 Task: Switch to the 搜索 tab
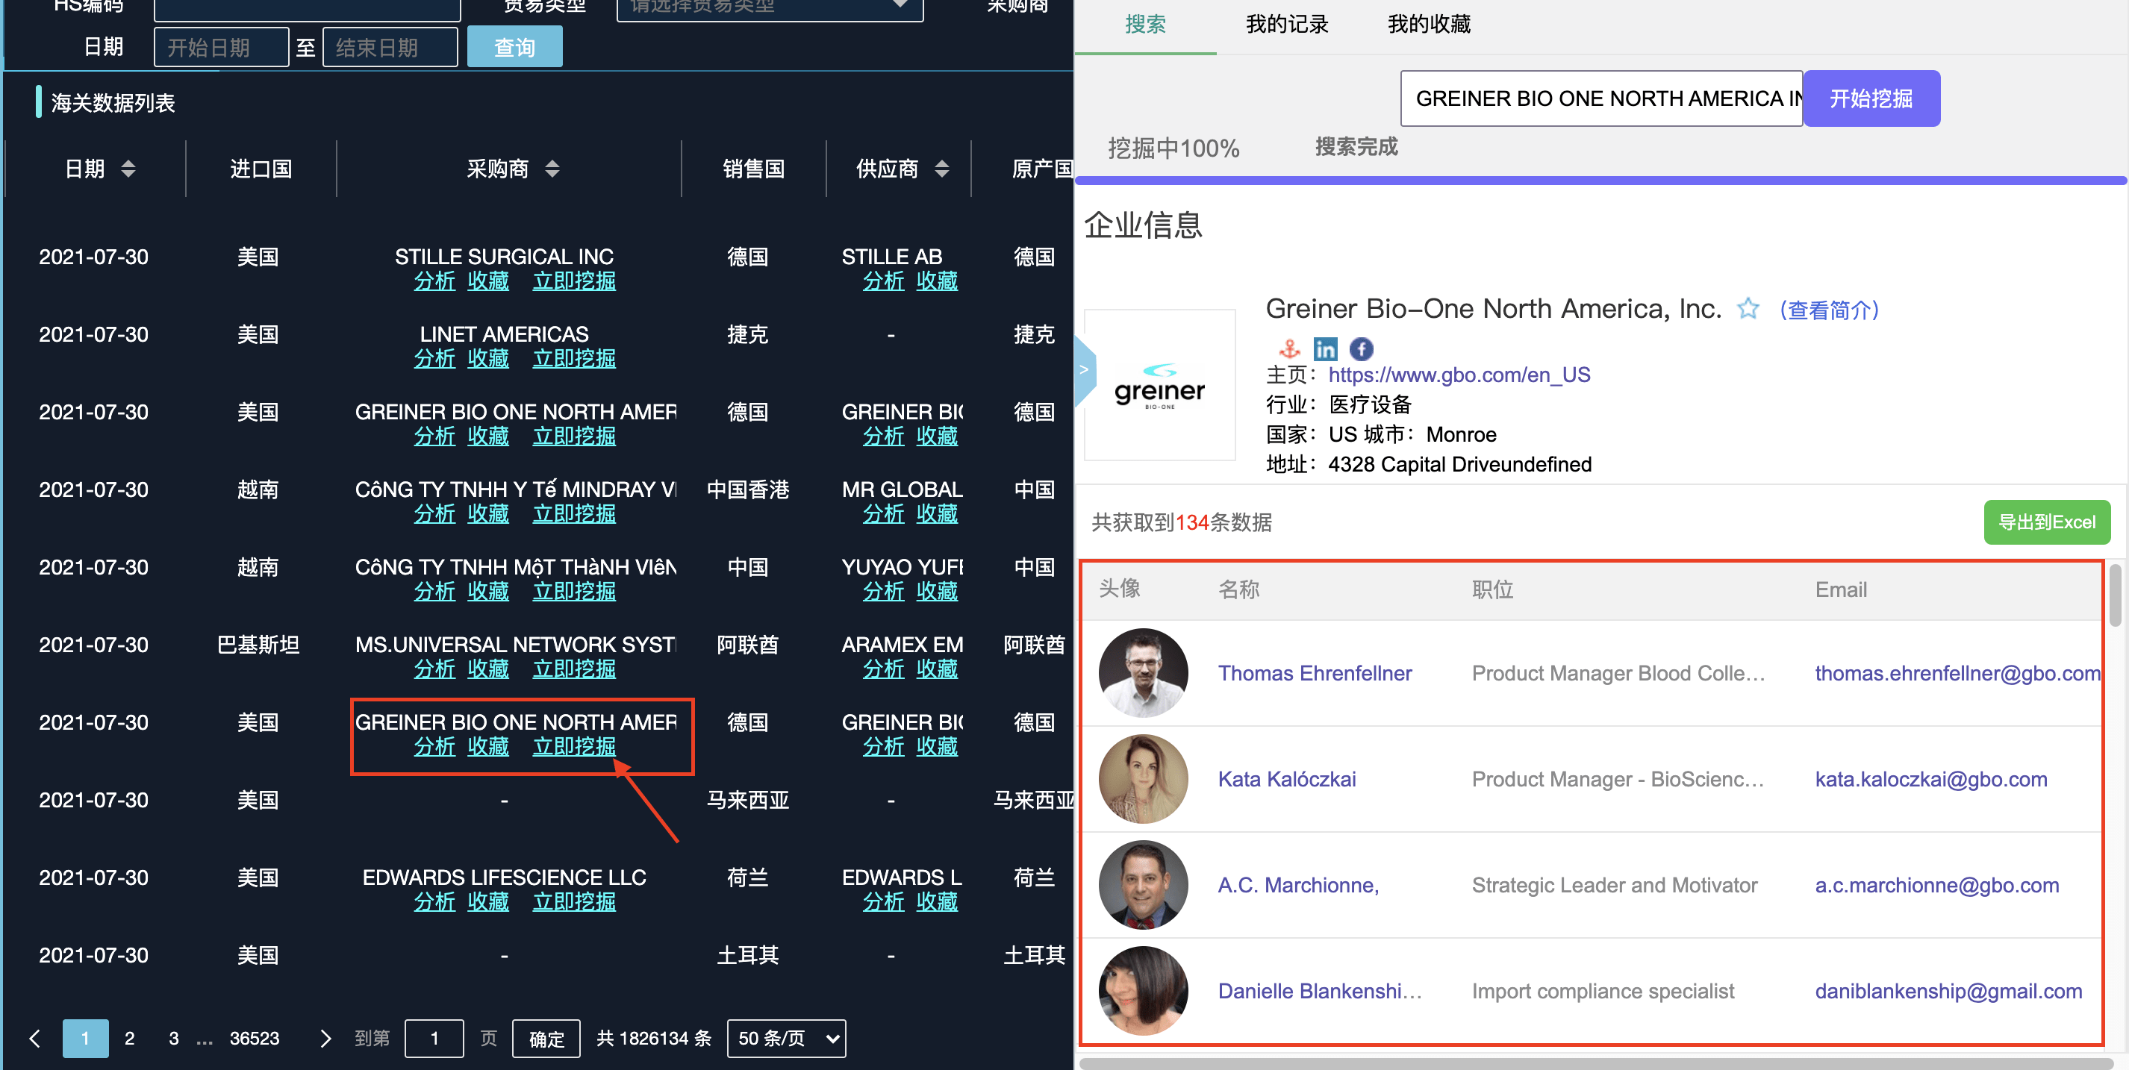click(1144, 25)
